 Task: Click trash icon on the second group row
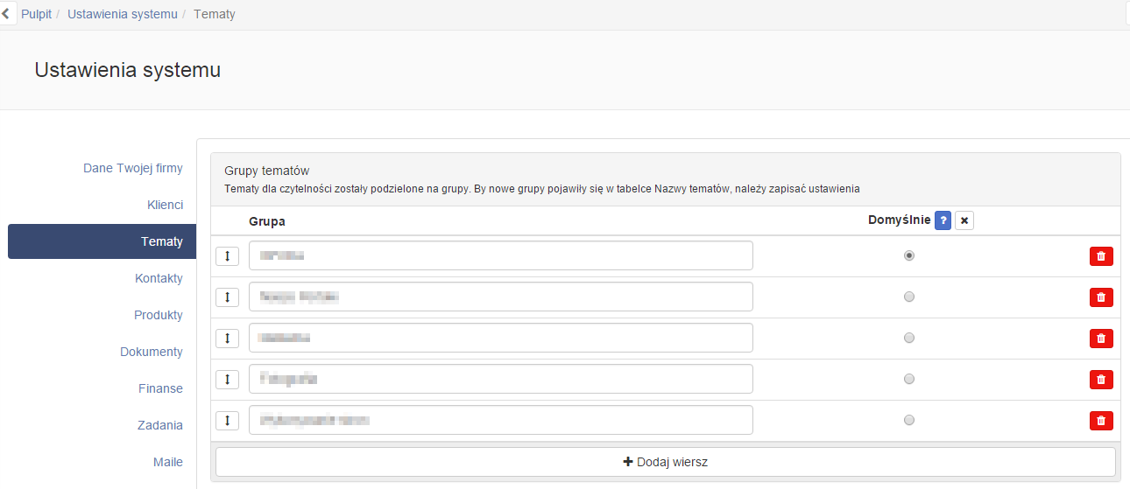click(x=1101, y=297)
